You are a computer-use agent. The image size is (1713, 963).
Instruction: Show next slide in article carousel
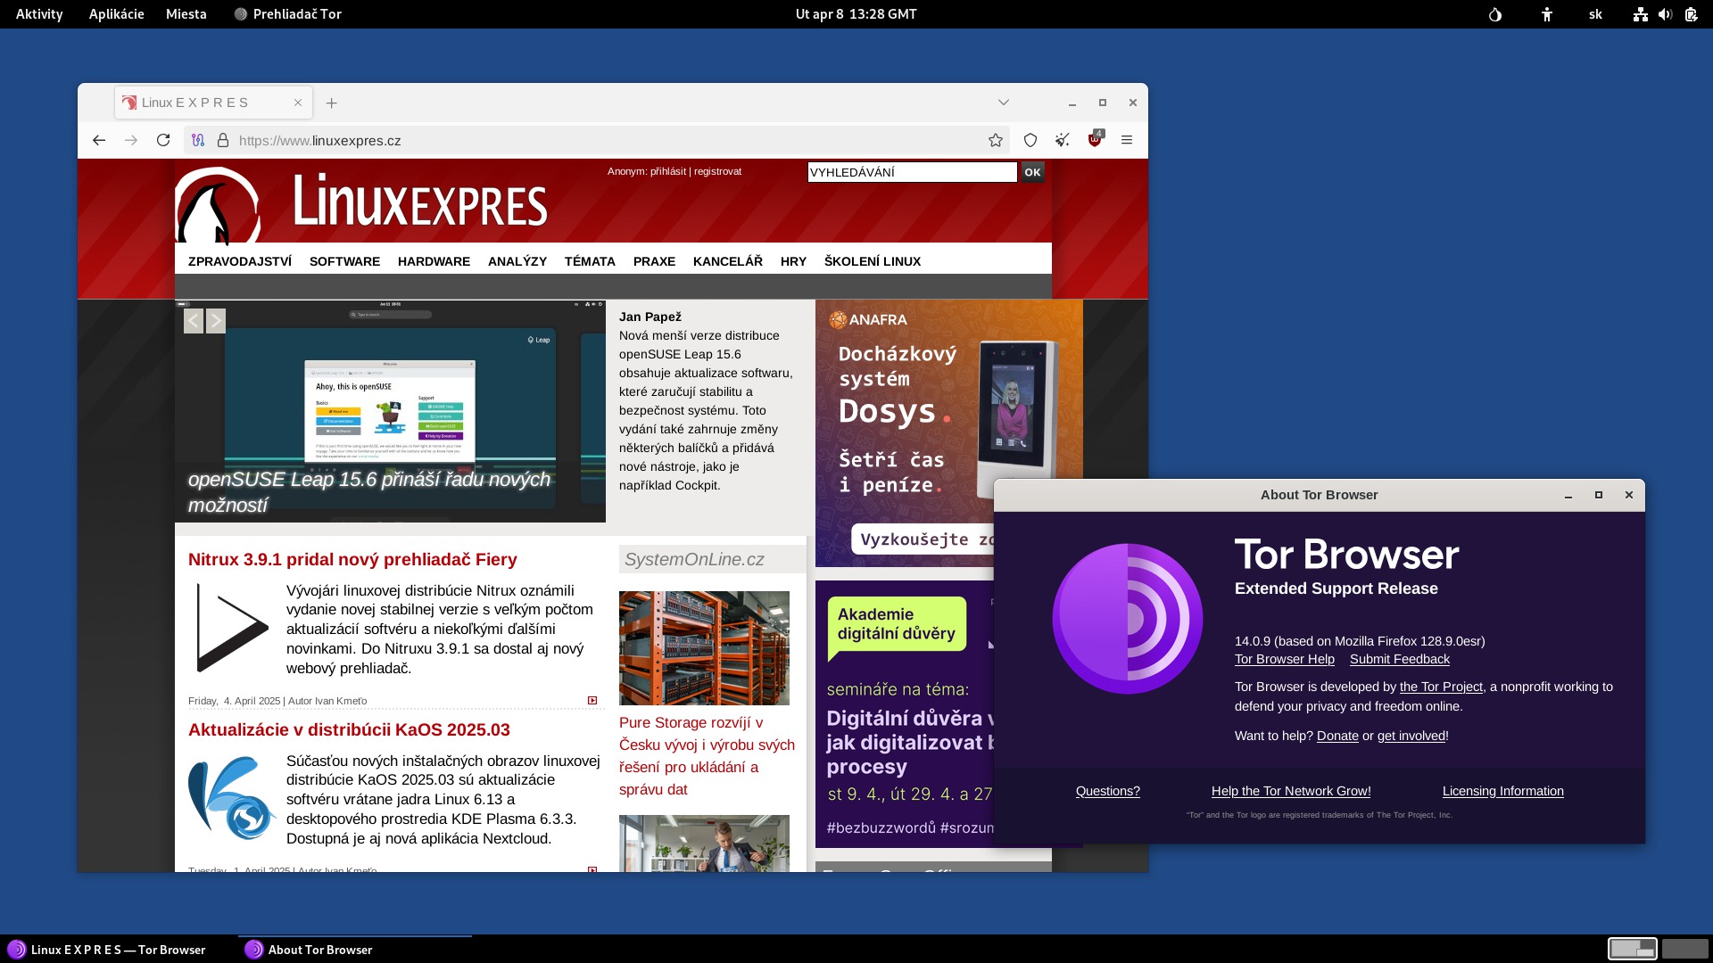pos(216,321)
